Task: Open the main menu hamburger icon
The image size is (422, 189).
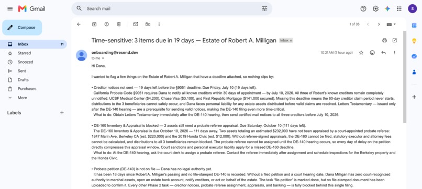Action: [x=10, y=8]
